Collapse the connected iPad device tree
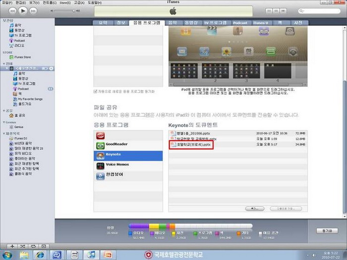Screen dimensions: 347x260 point(6,68)
